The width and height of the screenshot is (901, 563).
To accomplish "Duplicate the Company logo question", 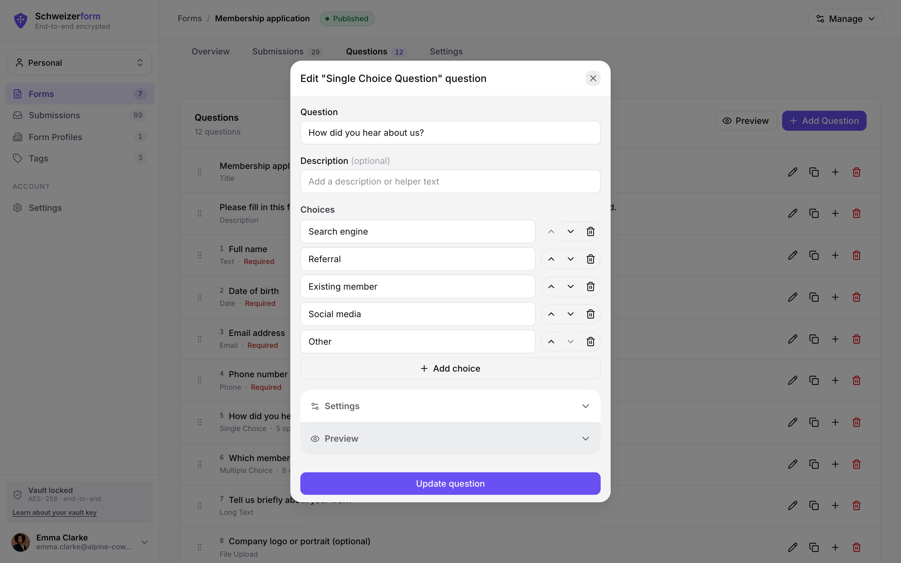I will [814, 547].
